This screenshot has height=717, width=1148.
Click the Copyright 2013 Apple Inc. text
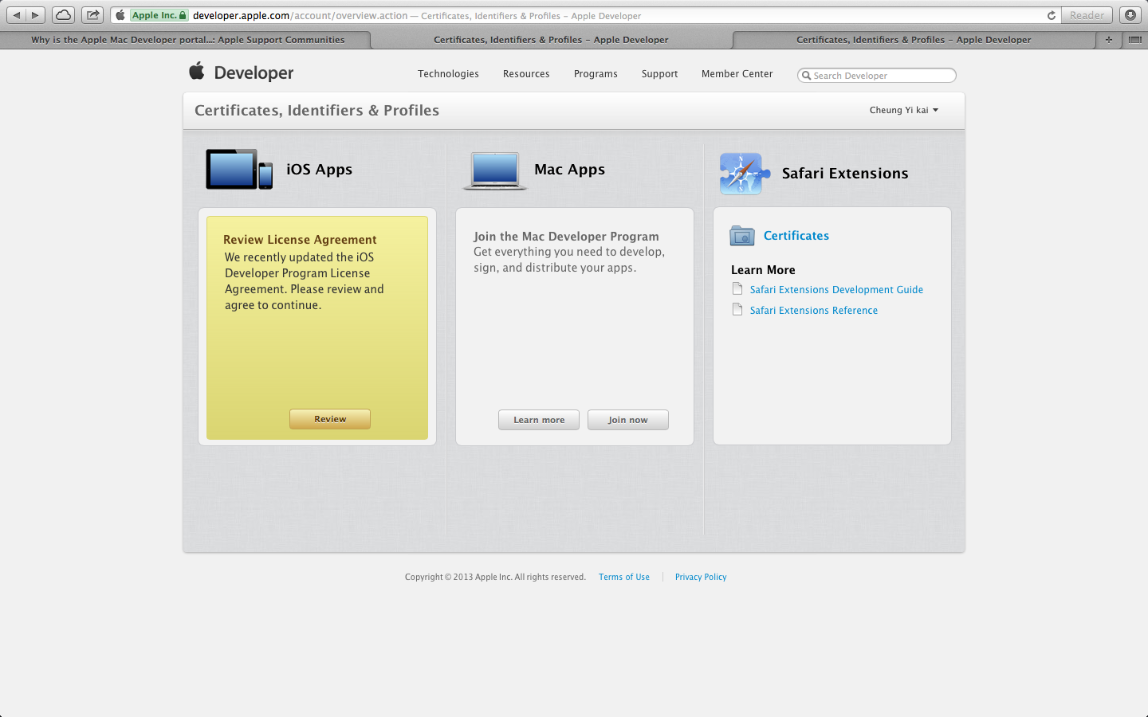point(495,577)
